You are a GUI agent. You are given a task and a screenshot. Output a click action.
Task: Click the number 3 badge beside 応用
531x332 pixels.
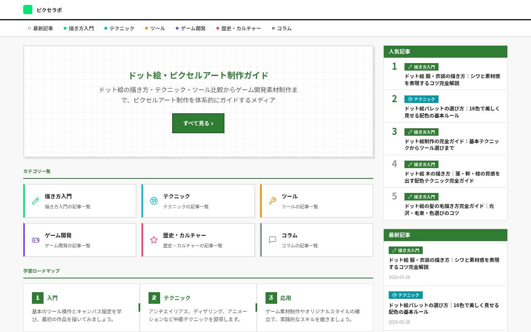(x=271, y=298)
